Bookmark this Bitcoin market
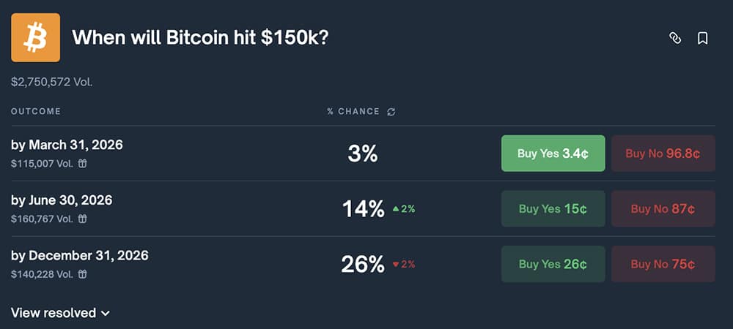 click(x=702, y=38)
